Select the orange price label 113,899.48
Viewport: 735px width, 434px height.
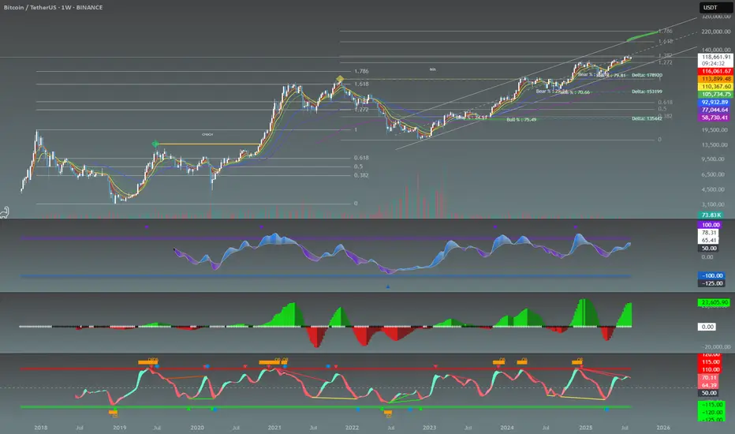pyautogui.click(x=715, y=79)
